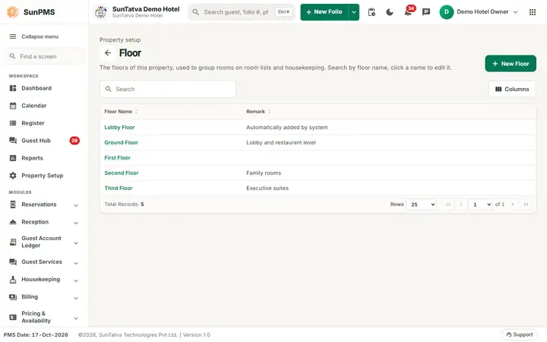
Task: Open the page number dropdown
Action: [480, 204]
